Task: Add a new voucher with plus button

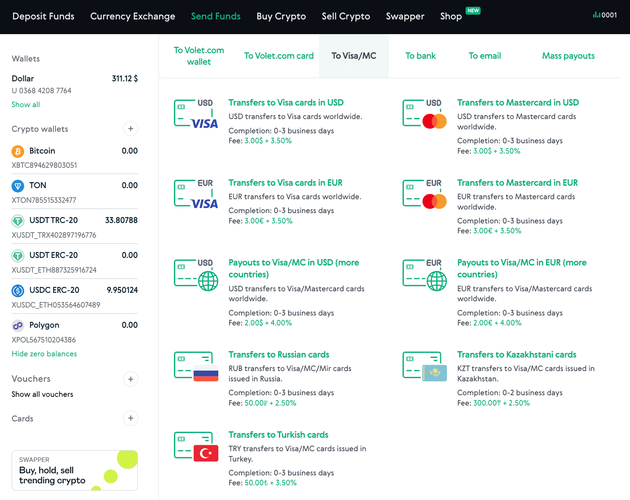Action: pyautogui.click(x=131, y=379)
